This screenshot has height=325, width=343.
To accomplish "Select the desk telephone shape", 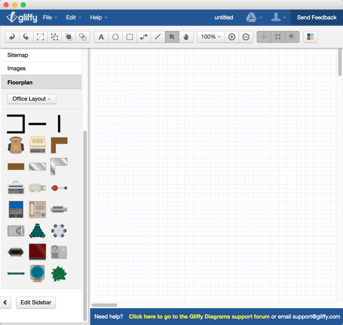I will click(37, 210).
